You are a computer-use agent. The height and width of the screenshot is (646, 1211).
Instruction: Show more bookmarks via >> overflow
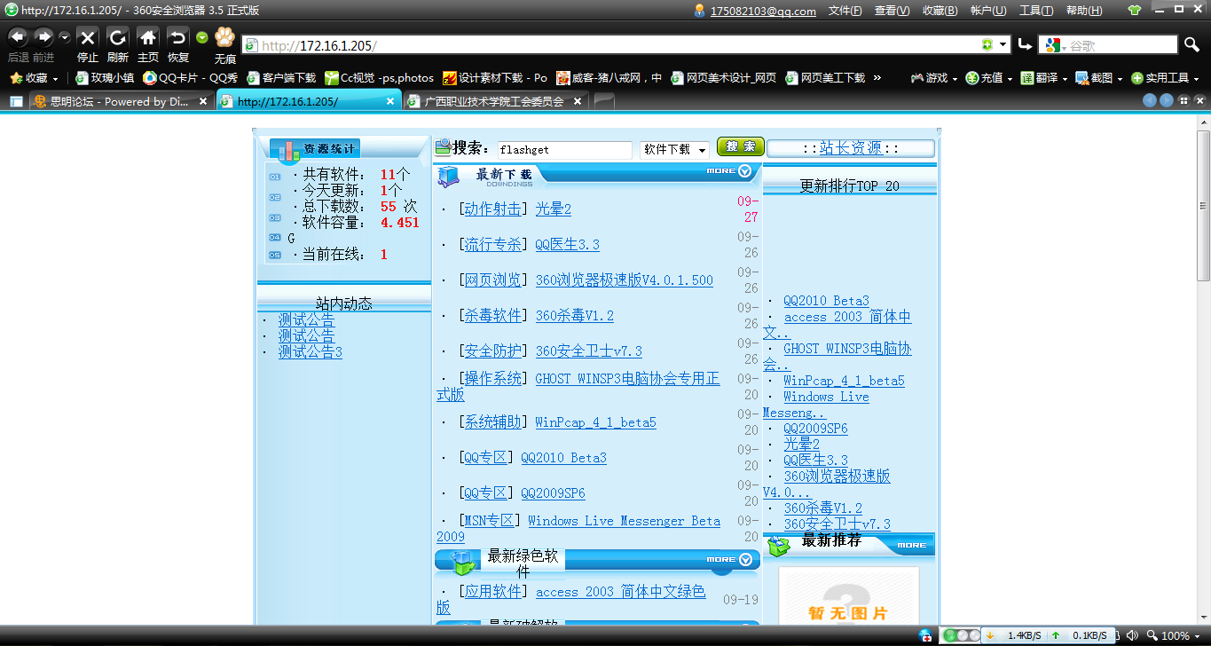pyautogui.click(x=877, y=78)
